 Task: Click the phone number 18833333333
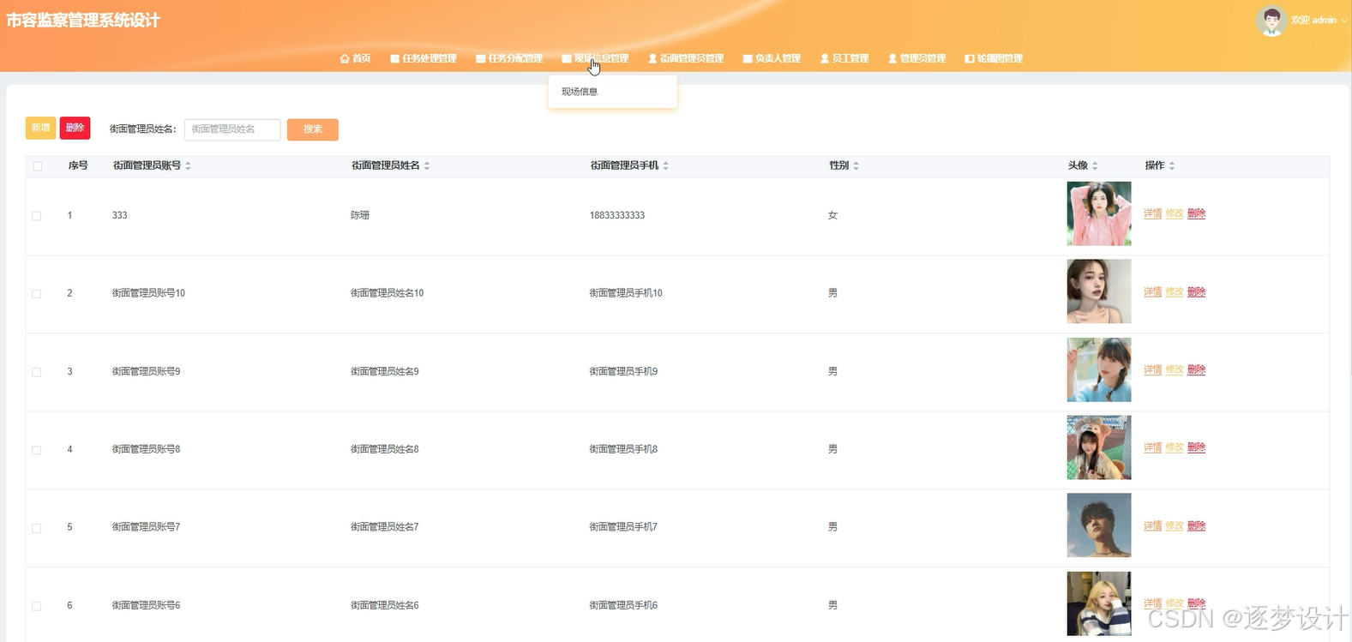tap(617, 216)
